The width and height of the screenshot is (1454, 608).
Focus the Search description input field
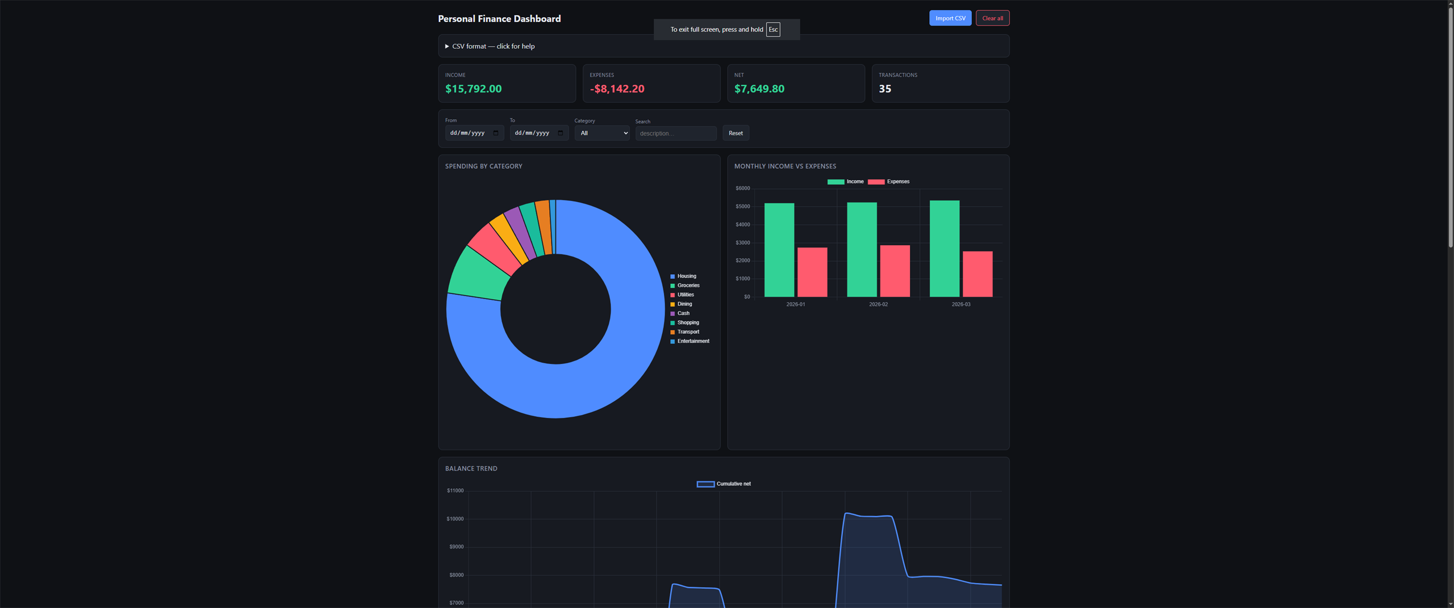pyautogui.click(x=676, y=133)
